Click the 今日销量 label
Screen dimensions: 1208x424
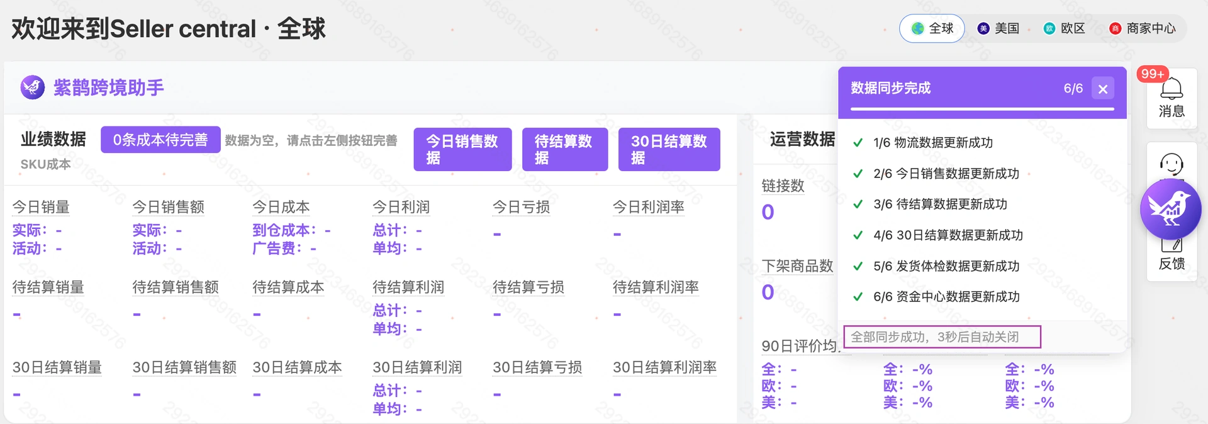pyautogui.click(x=41, y=207)
